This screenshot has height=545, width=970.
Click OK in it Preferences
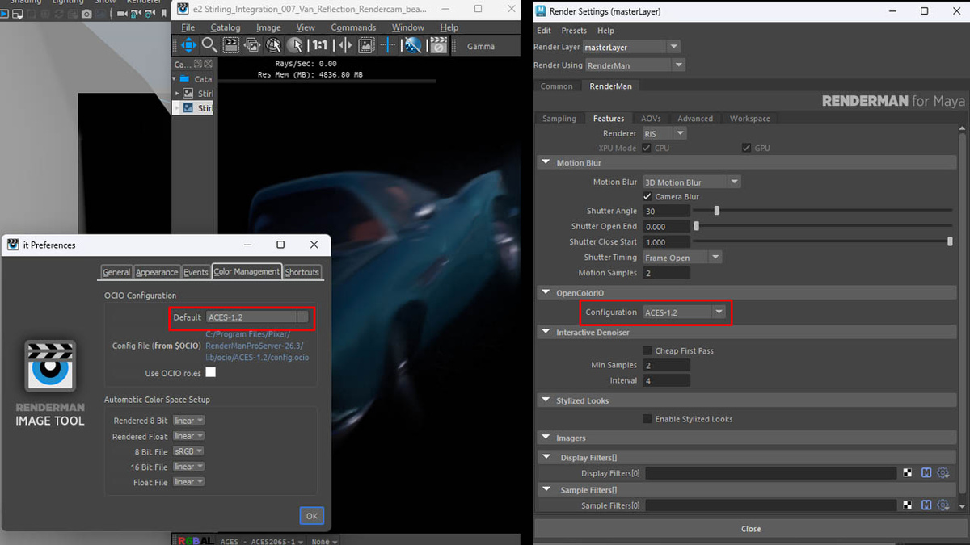tap(311, 515)
